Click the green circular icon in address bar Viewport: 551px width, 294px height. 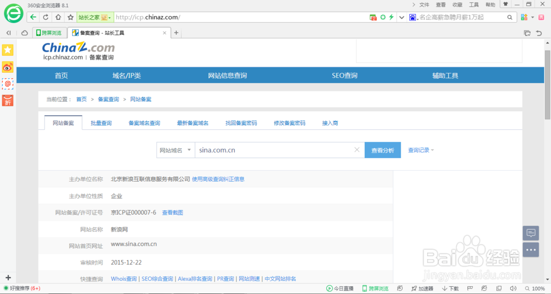[x=383, y=17]
